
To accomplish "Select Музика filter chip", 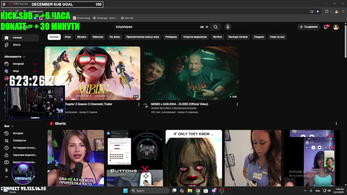I will [82, 37].
